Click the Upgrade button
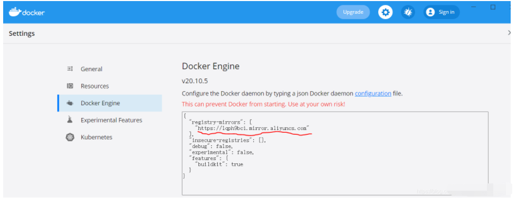Viewport: 517px width, 198px height. (x=353, y=12)
